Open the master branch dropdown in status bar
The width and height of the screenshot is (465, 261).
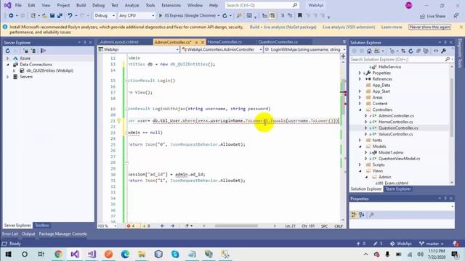(x=432, y=244)
